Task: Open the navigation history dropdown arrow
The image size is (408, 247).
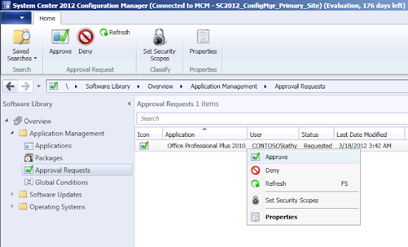Action: (x=38, y=86)
